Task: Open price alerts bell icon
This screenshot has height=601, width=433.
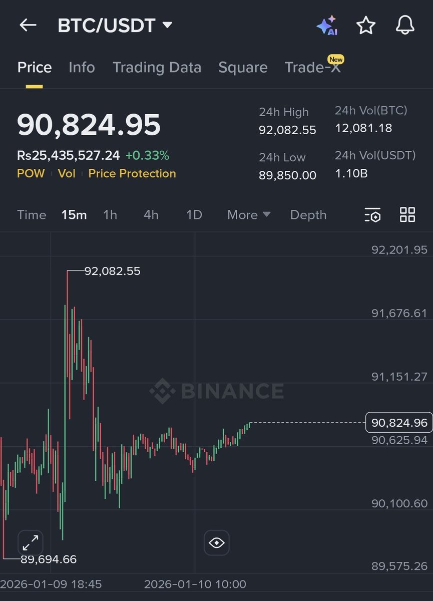Action: (x=405, y=25)
